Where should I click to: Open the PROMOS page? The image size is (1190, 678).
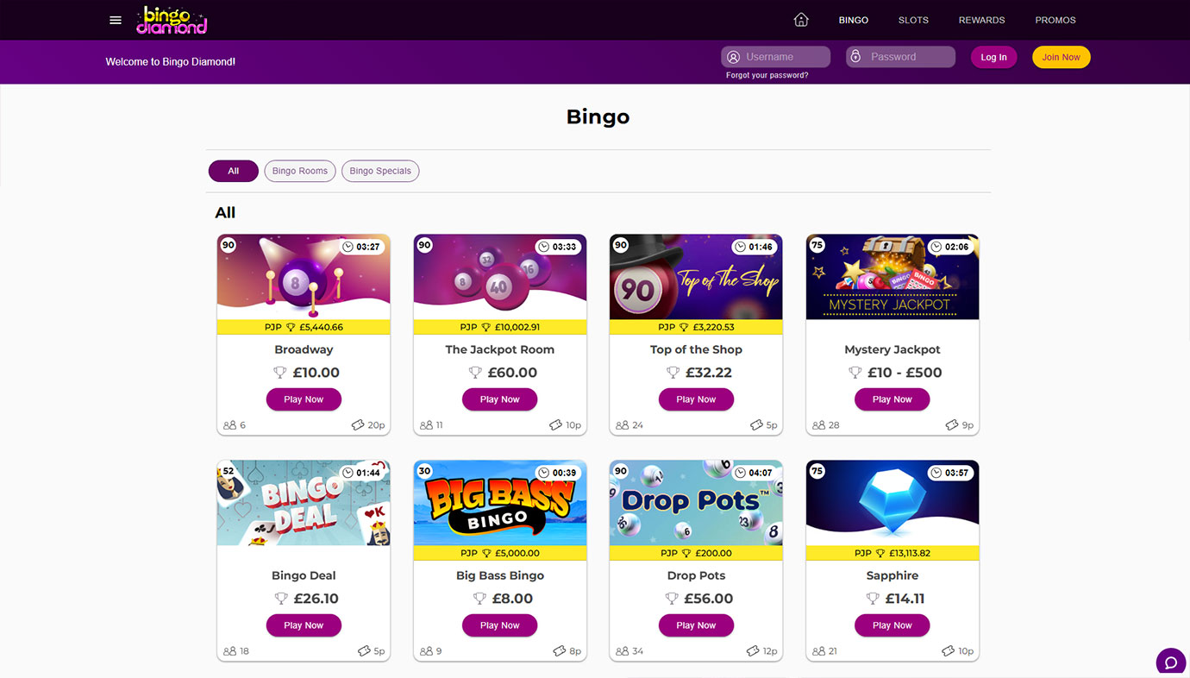pyautogui.click(x=1055, y=19)
